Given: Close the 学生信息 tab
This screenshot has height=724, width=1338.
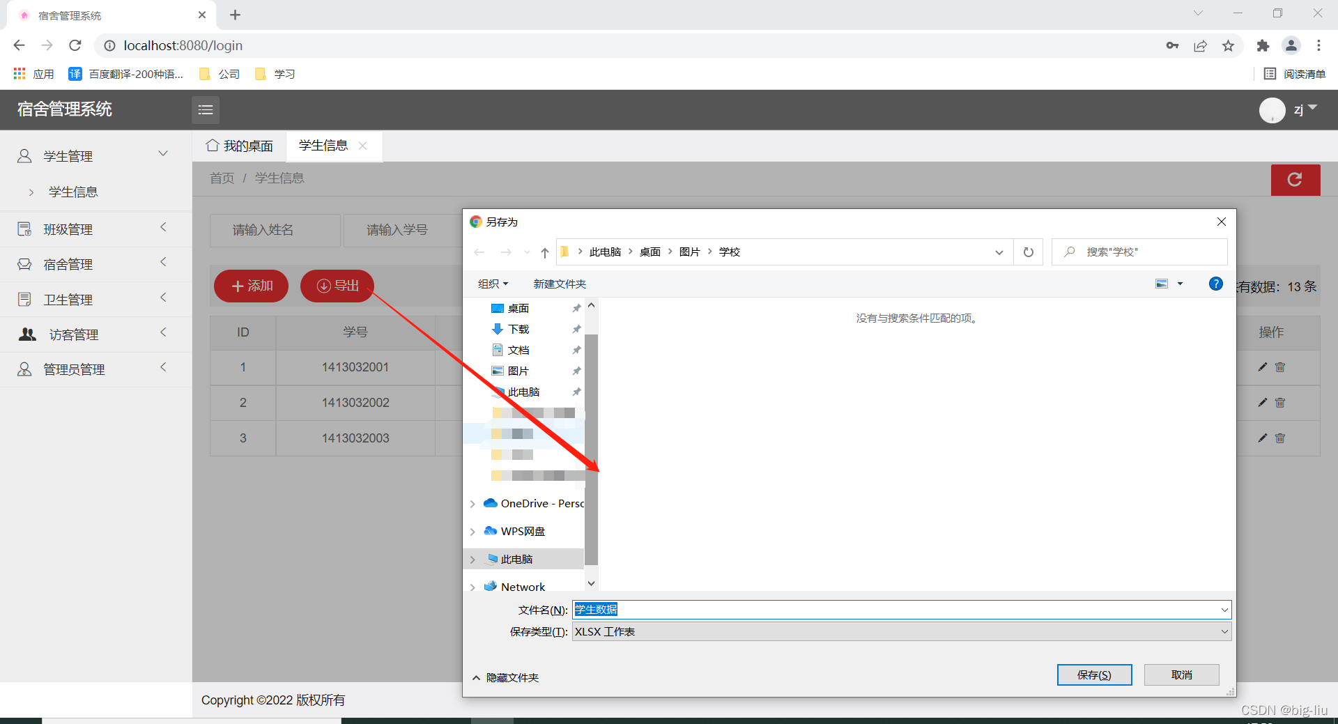Looking at the screenshot, I should coord(363,146).
